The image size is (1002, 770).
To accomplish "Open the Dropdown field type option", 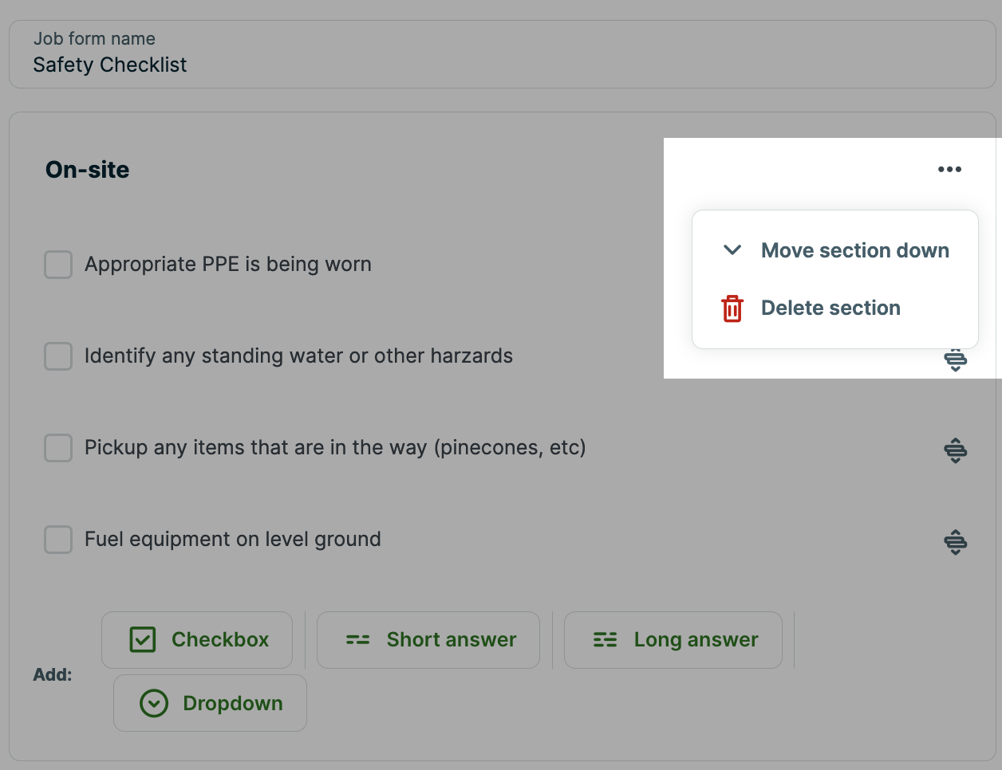I will 210,702.
